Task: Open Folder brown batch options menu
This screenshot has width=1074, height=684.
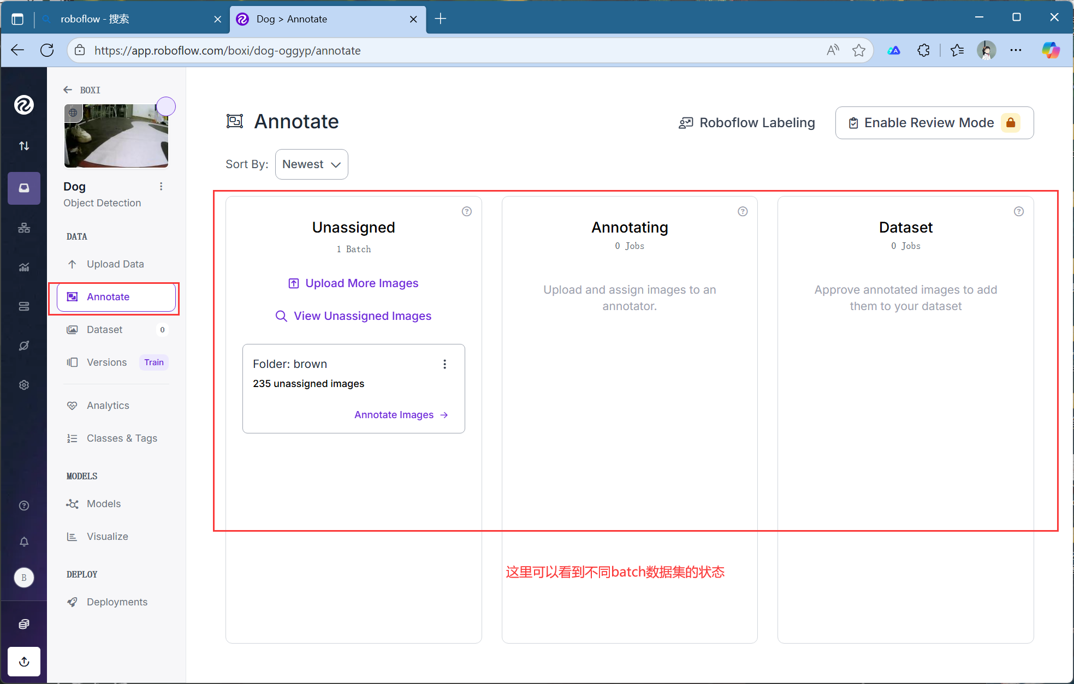Action: point(444,364)
